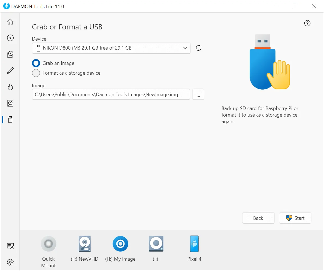Click the 'Back up SD card' description text
This screenshot has width=324, height=271.
[x=260, y=115]
